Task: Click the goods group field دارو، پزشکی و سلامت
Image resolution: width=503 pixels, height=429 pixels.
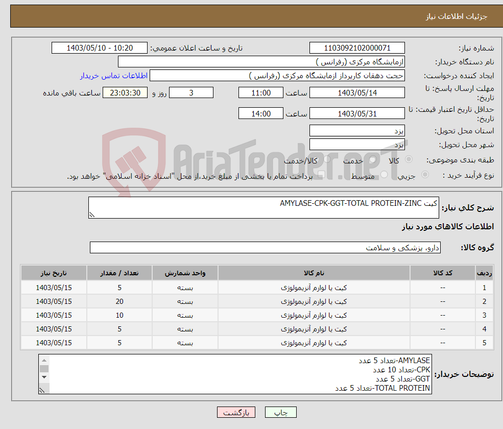Action: (x=266, y=247)
